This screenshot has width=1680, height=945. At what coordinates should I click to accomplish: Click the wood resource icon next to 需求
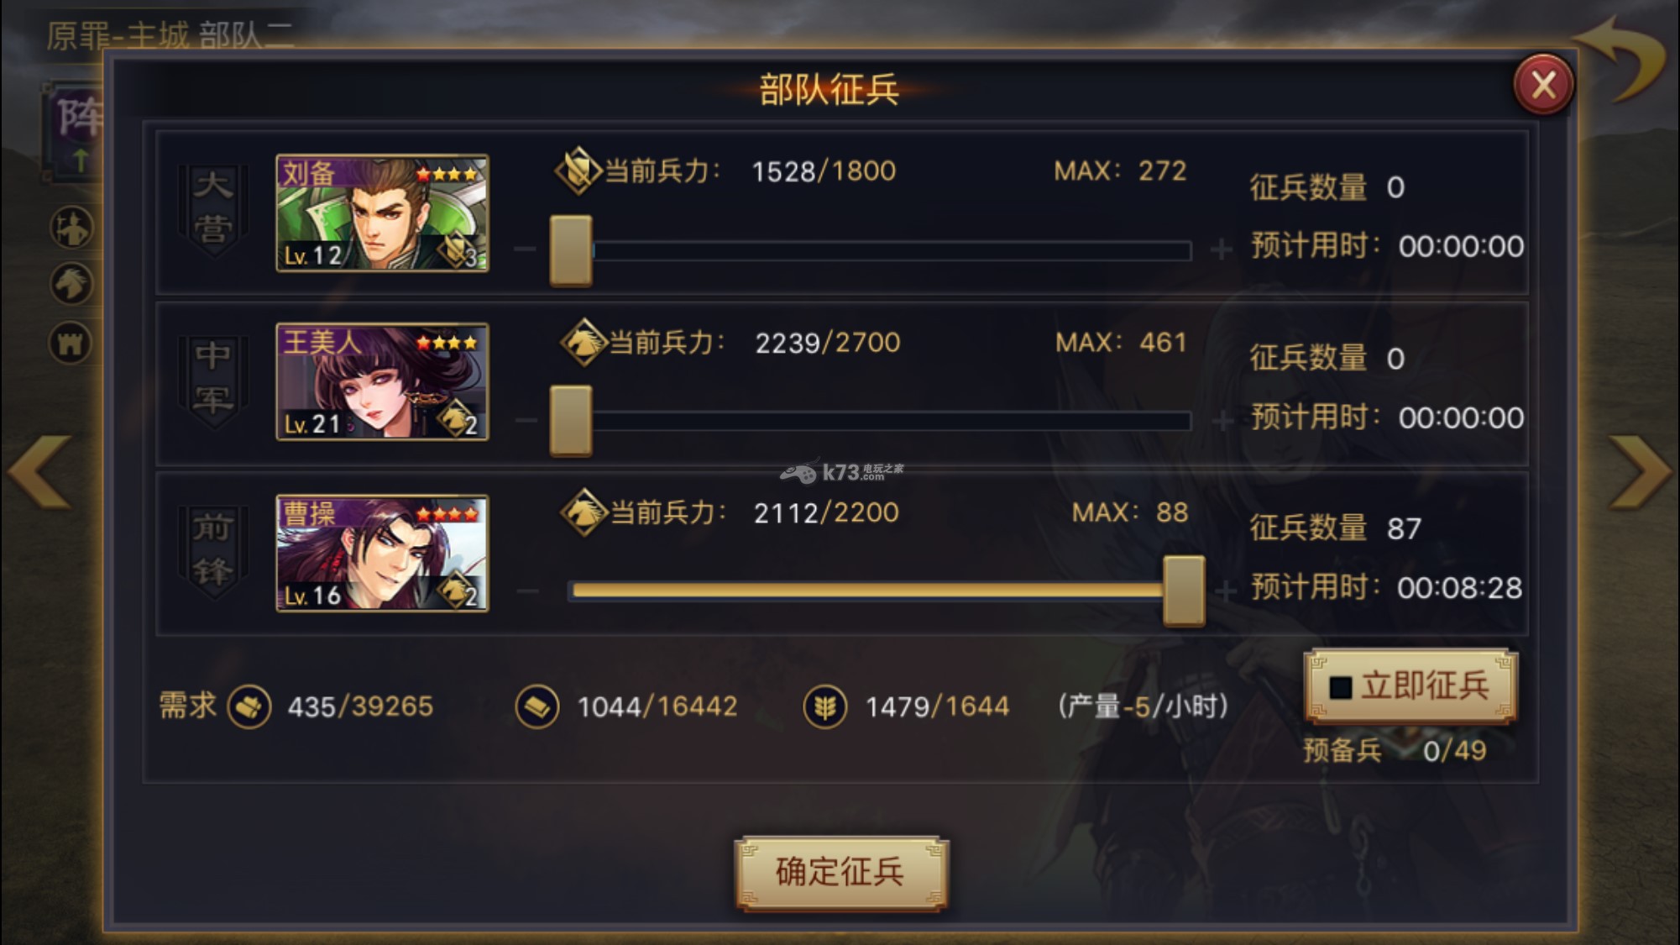click(x=249, y=707)
